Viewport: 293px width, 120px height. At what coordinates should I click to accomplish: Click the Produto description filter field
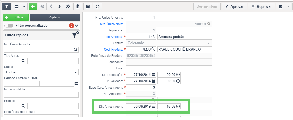pos(53,106)
